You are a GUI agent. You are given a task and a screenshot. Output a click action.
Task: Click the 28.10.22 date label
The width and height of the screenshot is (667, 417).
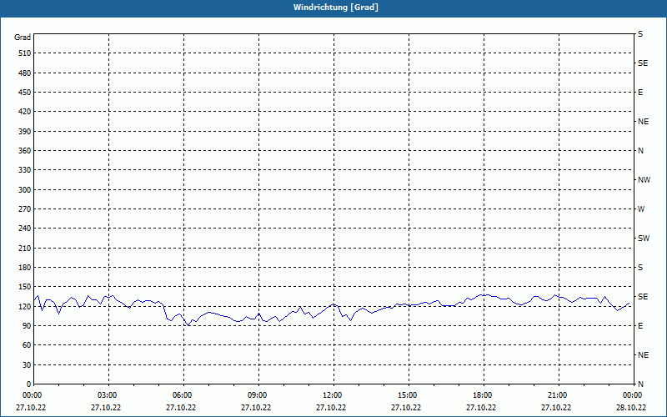coord(631,408)
